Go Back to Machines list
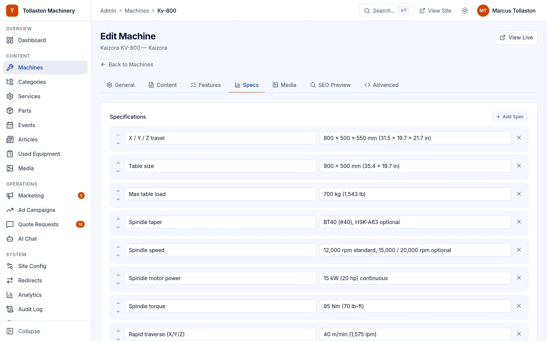Screen dimensions: 547x341 click(x=127, y=64)
